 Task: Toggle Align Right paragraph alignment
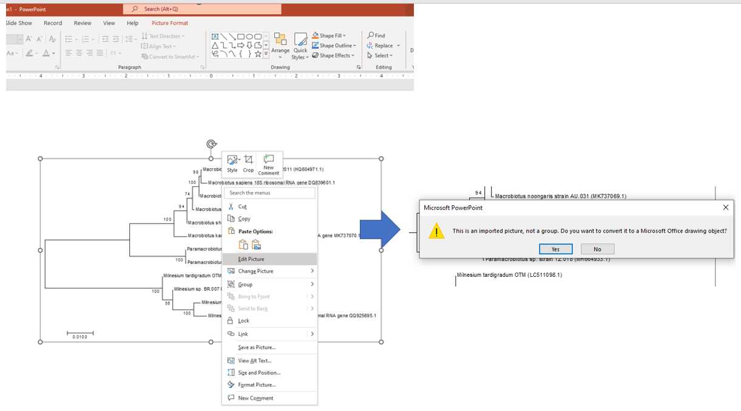point(89,53)
